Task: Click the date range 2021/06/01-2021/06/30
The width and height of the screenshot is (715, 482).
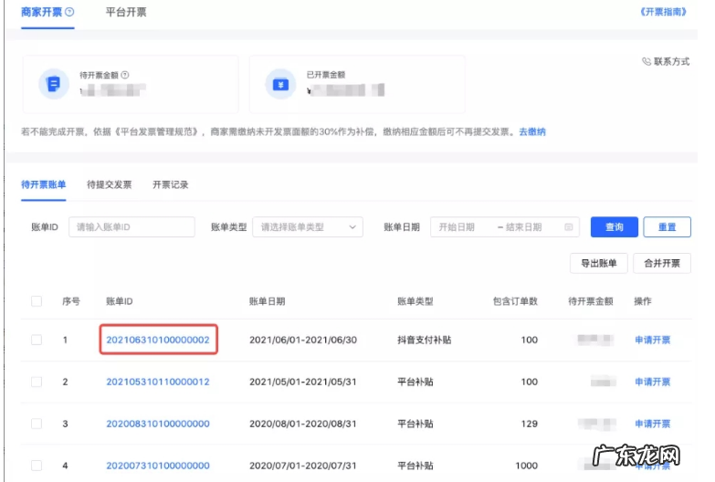Action: [303, 340]
